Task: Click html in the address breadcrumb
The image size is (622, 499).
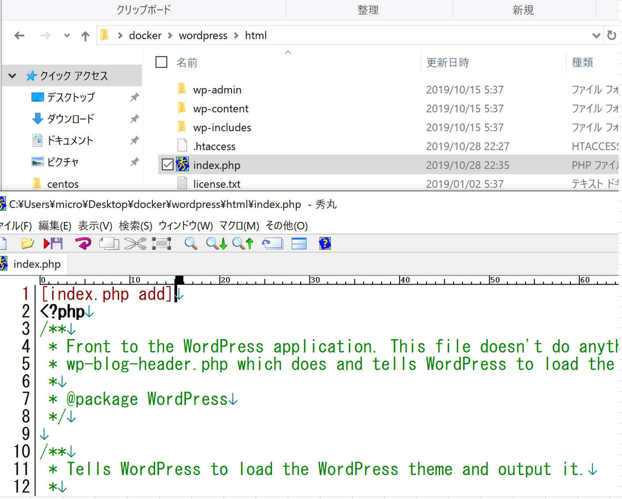Action: 256,35
